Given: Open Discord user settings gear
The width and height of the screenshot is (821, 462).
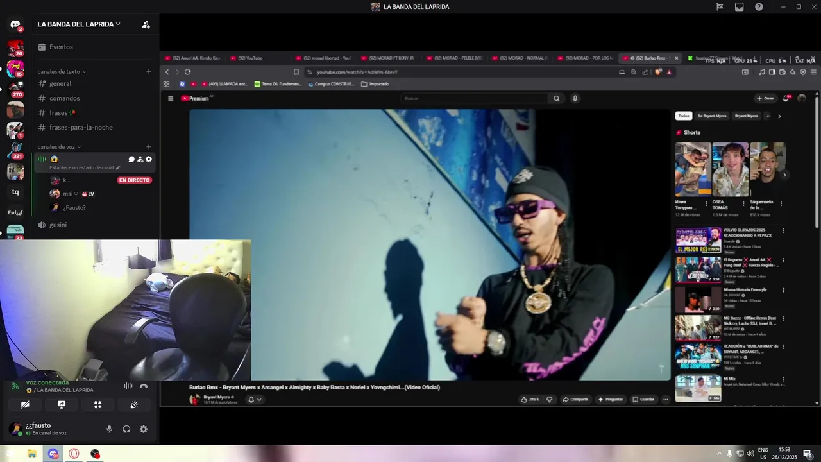Looking at the screenshot, I should pos(144,429).
